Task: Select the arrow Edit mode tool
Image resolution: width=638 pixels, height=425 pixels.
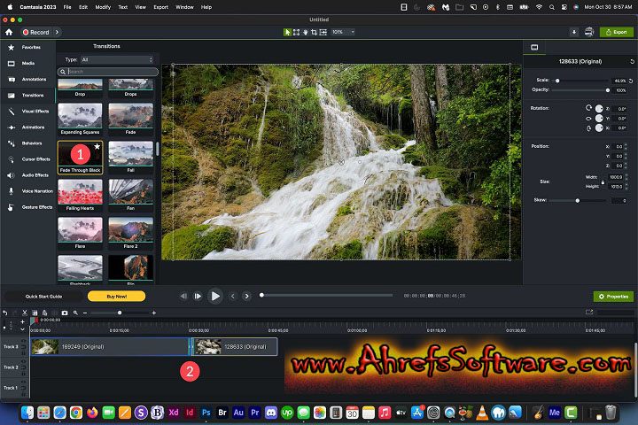Action: click(287, 32)
